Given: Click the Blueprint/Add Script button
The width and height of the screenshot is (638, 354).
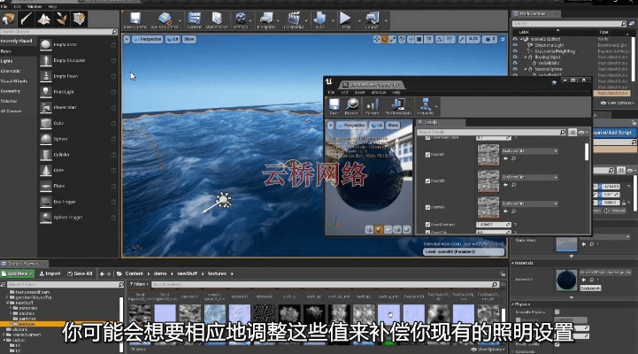Looking at the screenshot, I should [x=613, y=133].
